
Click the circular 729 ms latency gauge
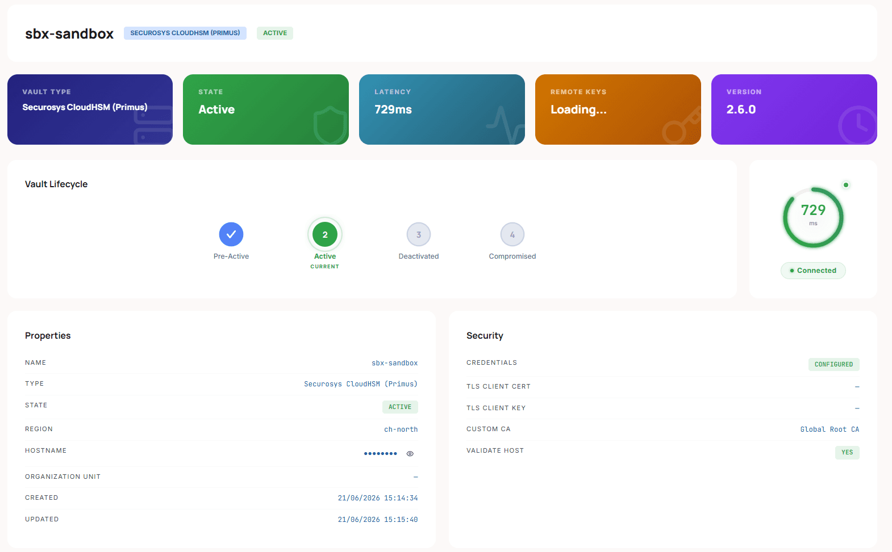click(813, 217)
